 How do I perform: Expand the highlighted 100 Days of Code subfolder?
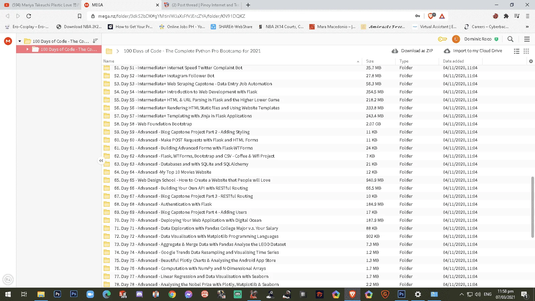(x=27, y=49)
